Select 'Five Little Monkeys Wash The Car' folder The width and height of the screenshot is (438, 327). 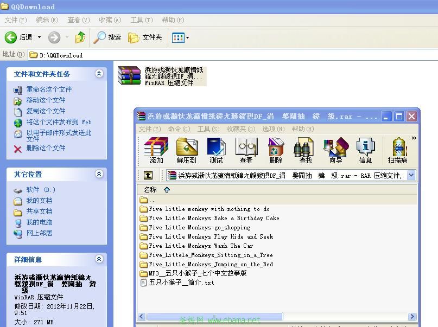pyautogui.click(x=196, y=246)
